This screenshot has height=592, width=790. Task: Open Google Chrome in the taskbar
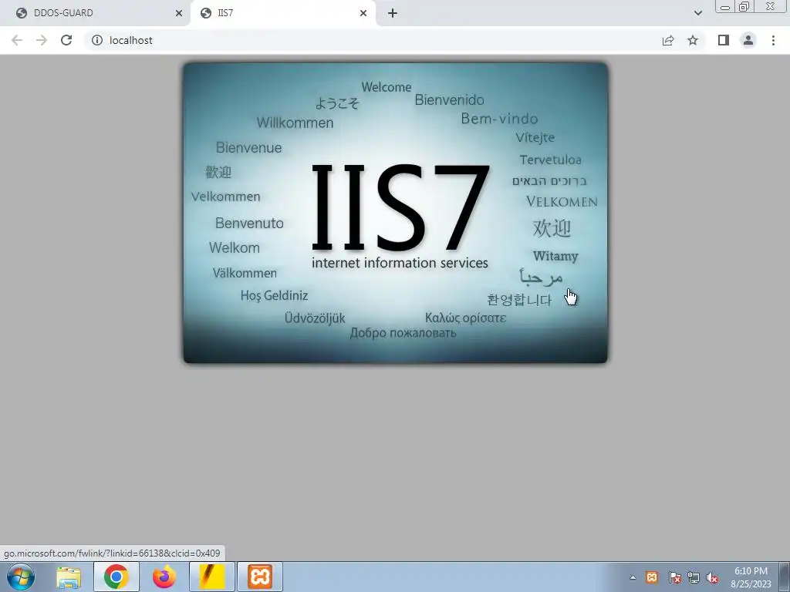[116, 577]
